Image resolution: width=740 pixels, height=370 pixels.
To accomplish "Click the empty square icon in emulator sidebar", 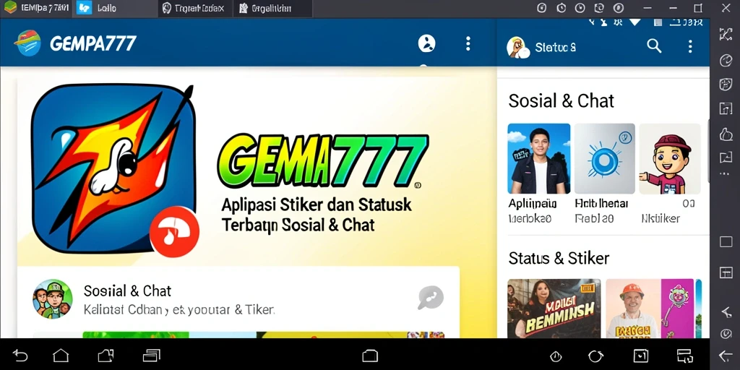I will 726,242.
